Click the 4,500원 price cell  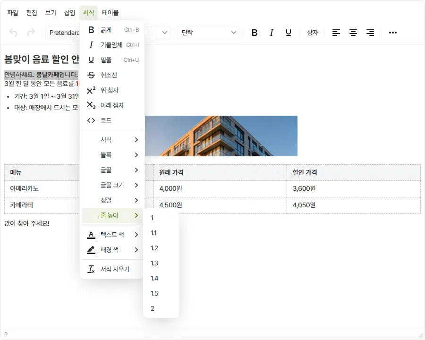pyautogui.click(x=220, y=205)
